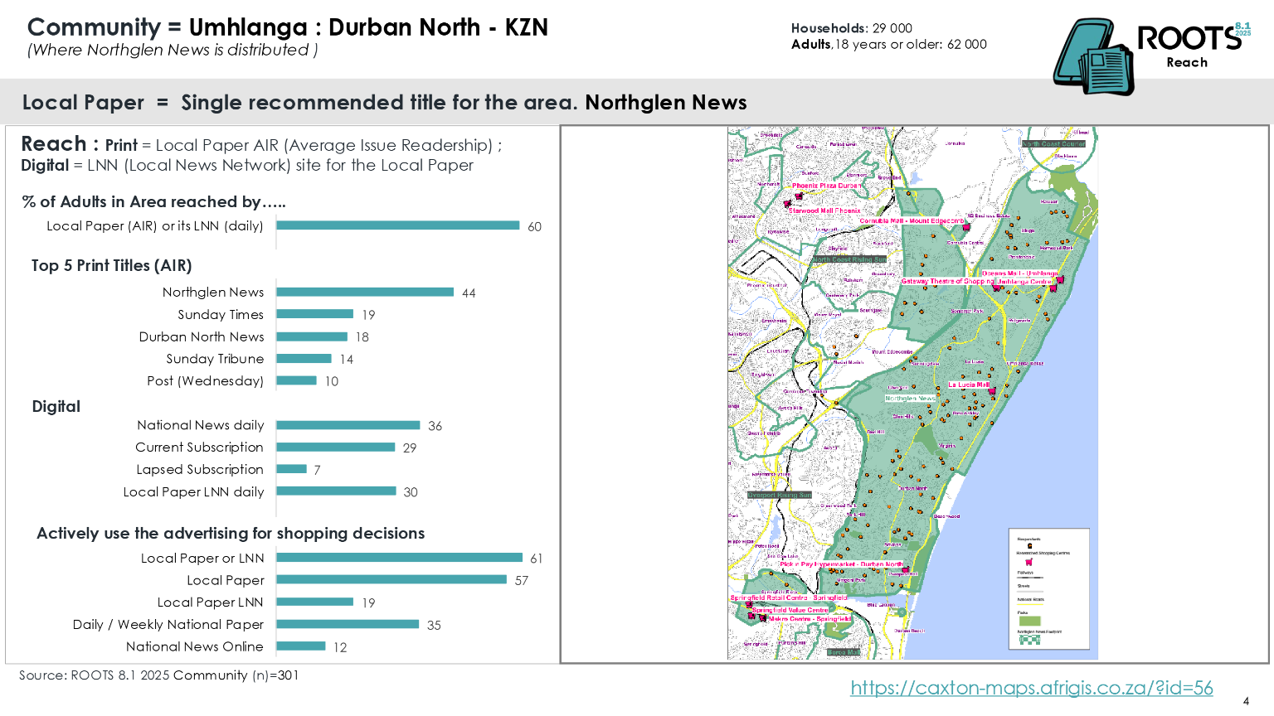Click the shopping centre cart icon in legend
The width and height of the screenshot is (1274, 716).
(x=1029, y=561)
